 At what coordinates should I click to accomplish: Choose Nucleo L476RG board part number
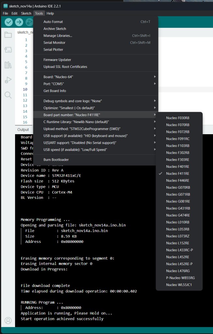point(177,271)
